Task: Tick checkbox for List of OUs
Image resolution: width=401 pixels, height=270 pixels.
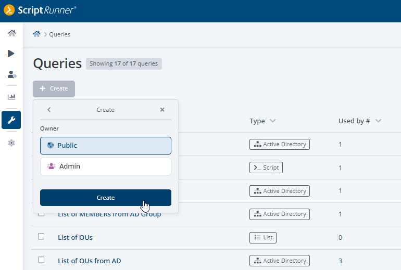Action: pos(41,237)
